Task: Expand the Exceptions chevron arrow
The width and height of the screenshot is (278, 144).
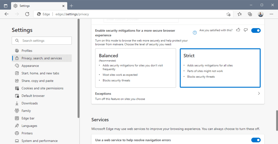Action: 259,93
